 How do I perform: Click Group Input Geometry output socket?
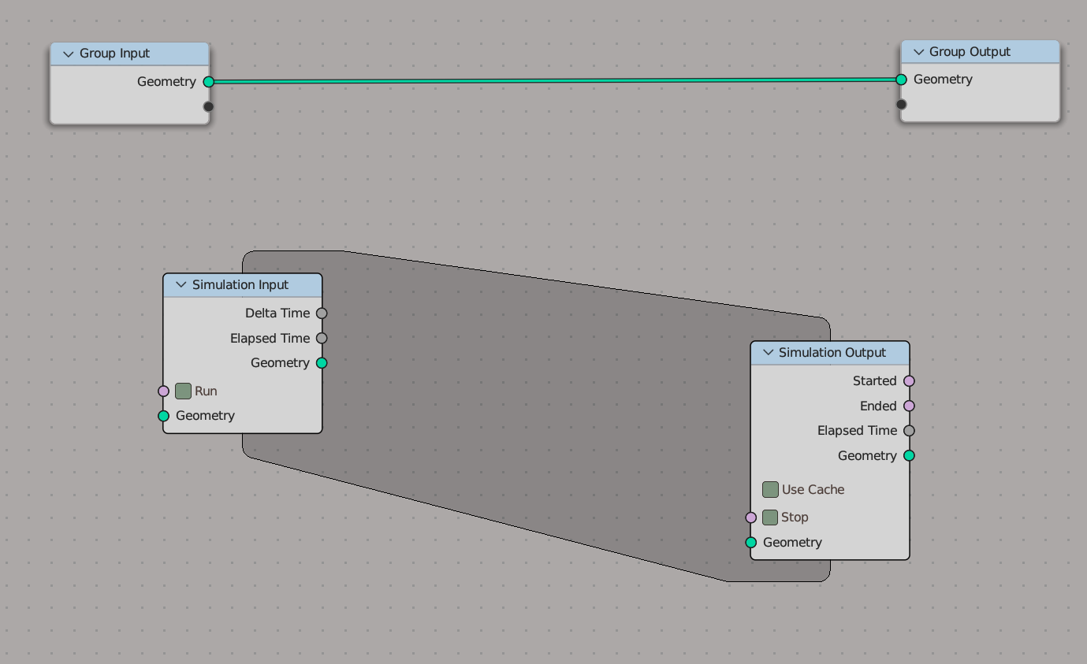coord(209,82)
